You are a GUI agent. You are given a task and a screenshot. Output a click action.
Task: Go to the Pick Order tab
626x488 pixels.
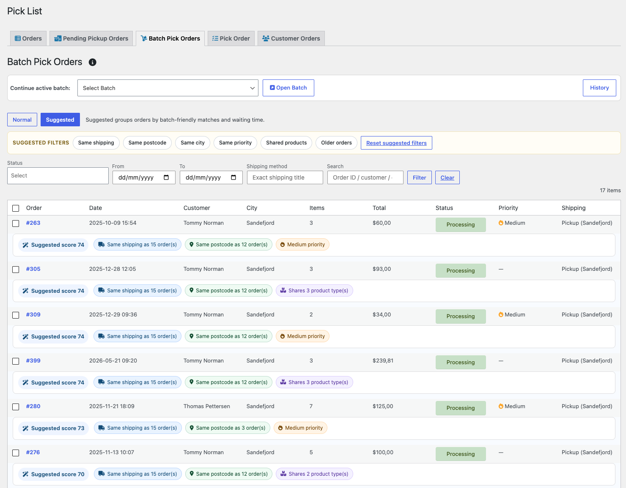[231, 38]
